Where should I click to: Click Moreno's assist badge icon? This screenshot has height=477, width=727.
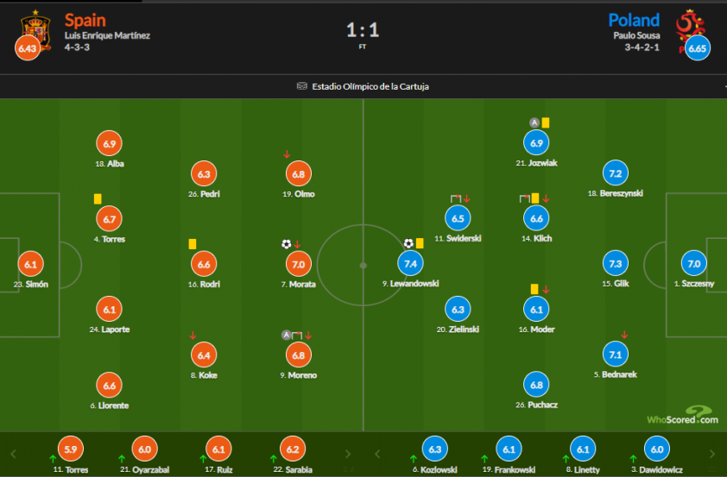tap(287, 335)
